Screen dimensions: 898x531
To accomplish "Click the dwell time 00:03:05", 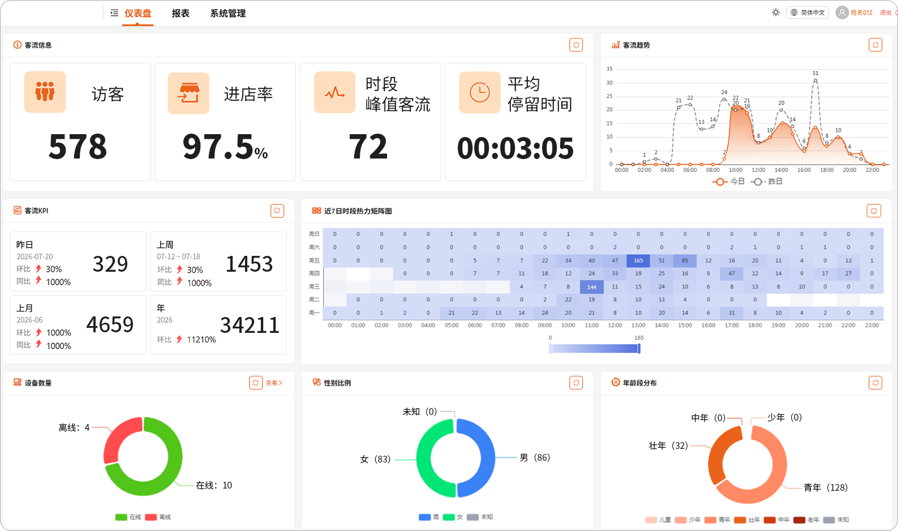I will pyautogui.click(x=515, y=148).
